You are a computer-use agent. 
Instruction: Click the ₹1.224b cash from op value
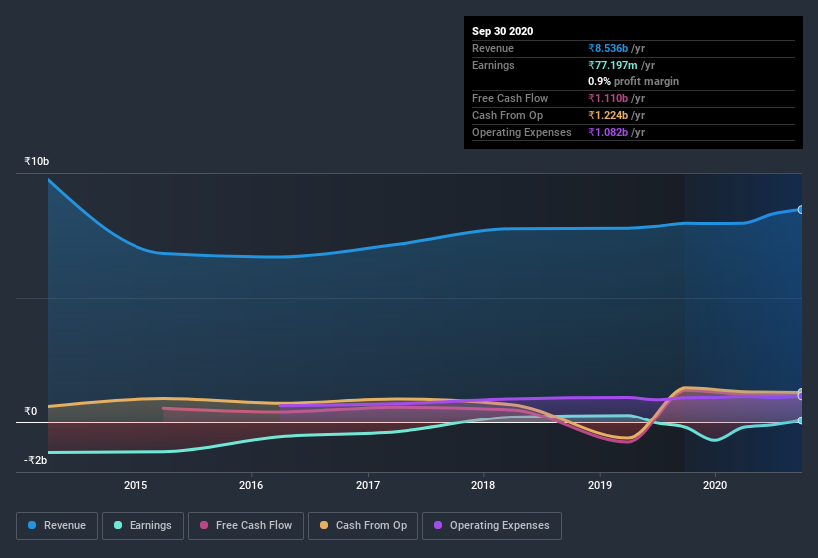[608, 115]
